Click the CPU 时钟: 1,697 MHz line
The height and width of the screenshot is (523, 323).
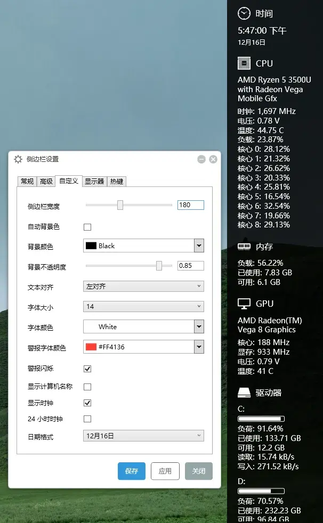click(x=267, y=111)
